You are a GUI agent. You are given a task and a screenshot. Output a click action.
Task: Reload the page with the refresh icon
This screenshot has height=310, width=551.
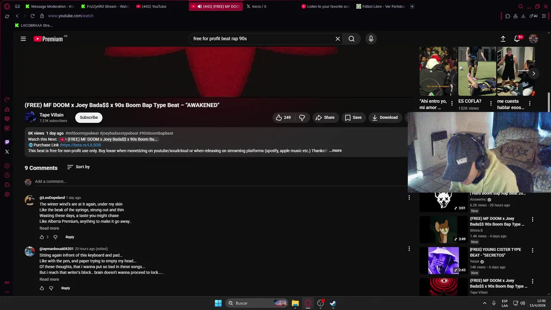coord(32,16)
